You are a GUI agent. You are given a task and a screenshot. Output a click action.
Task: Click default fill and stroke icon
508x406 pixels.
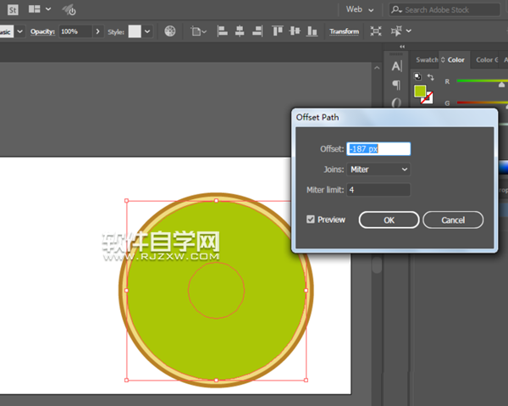click(x=417, y=77)
